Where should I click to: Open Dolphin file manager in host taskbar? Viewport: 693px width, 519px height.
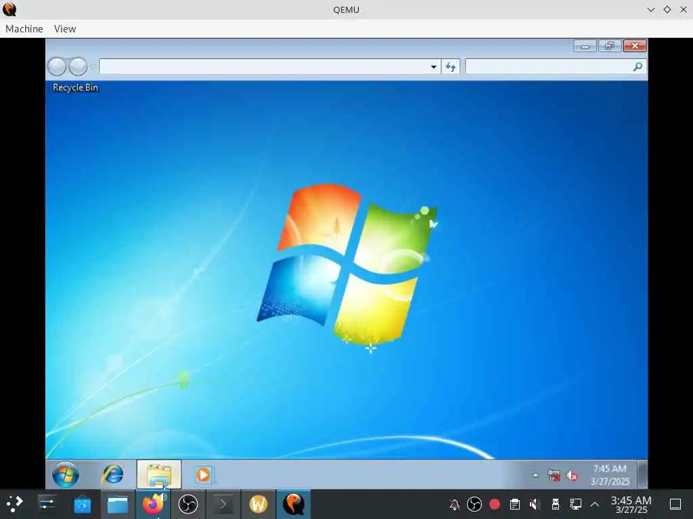[x=118, y=504]
